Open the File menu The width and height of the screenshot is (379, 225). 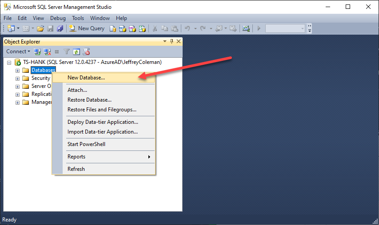coord(8,18)
